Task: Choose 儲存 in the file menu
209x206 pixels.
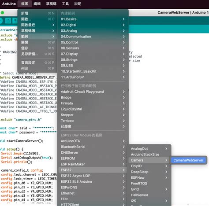Action: click(x=37, y=48)
